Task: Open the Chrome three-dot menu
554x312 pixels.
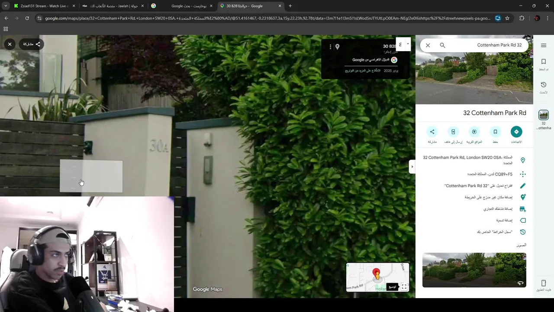Action: click(548, 18)
